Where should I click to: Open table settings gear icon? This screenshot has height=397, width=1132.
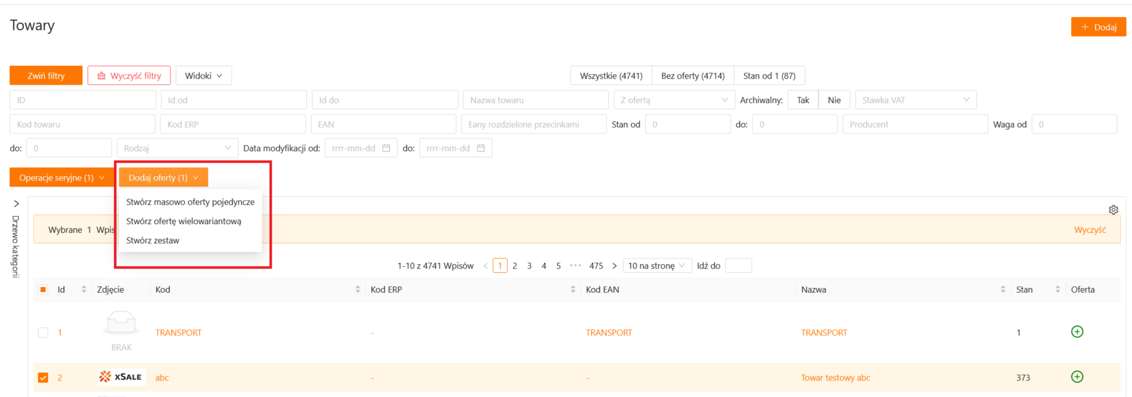click(1113, 210)
